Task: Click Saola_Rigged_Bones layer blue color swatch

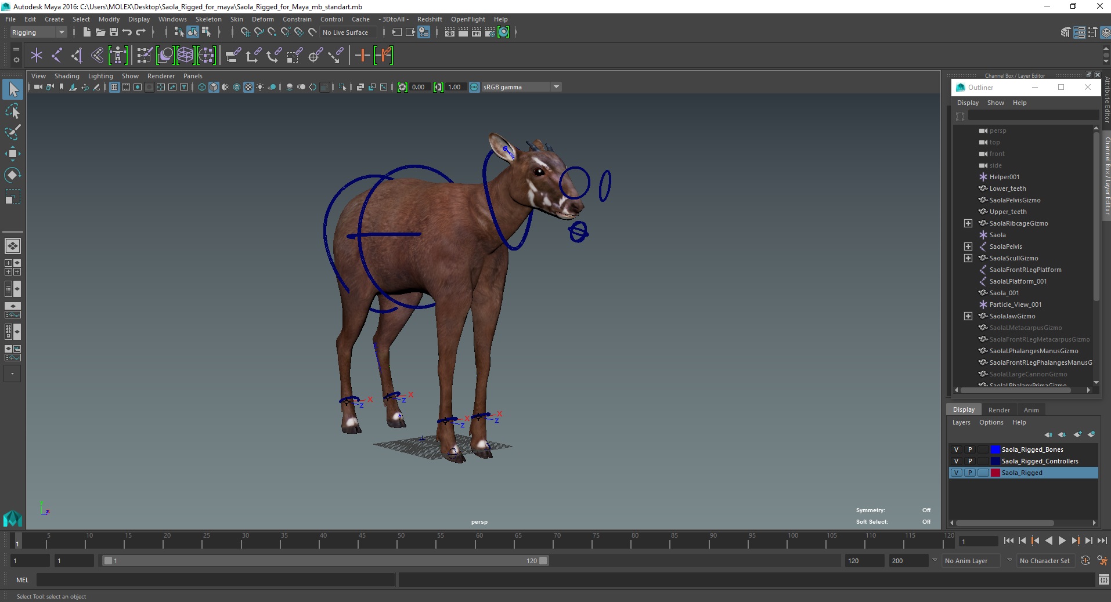Action: (x=995, y=449)
